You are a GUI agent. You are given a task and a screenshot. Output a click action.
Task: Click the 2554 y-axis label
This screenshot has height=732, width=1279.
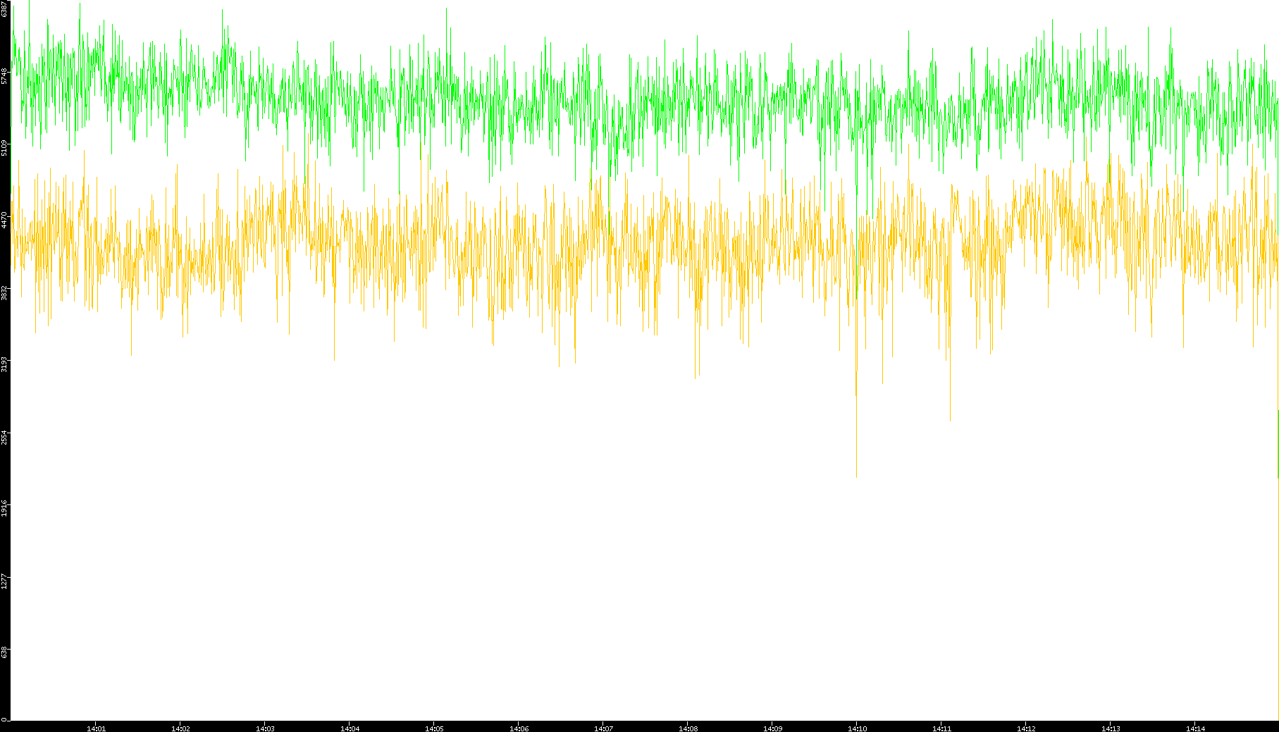(5, 436)
